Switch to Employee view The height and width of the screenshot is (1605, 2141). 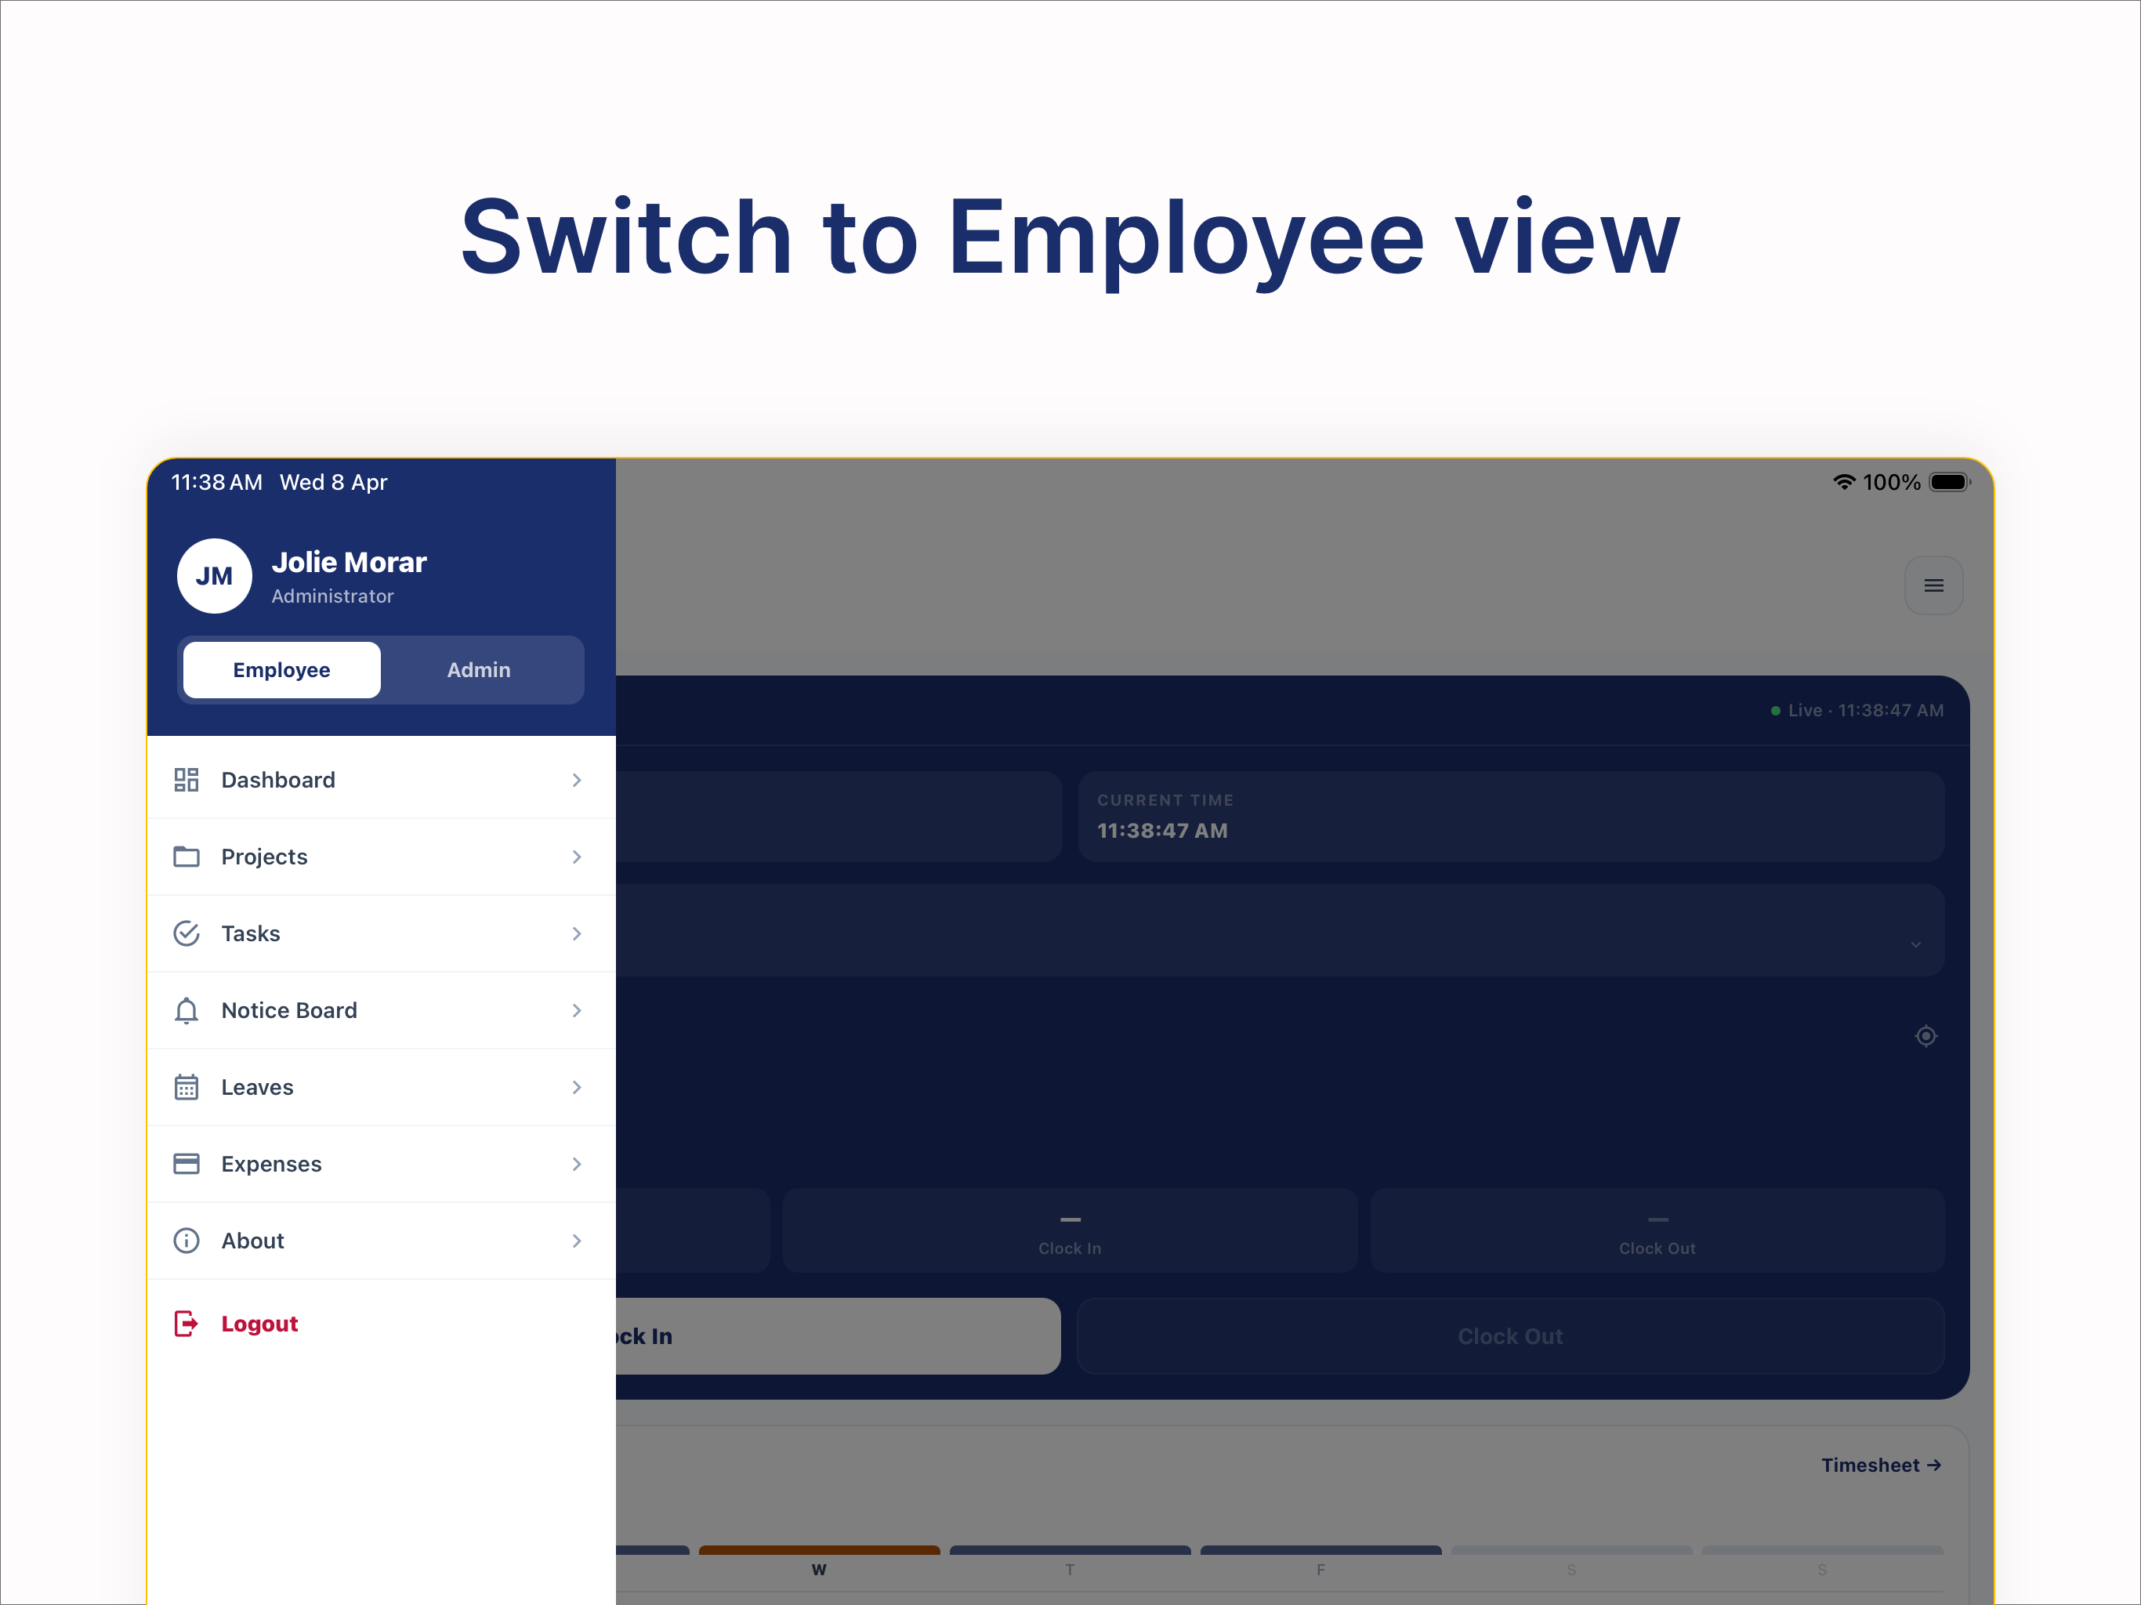point(281,670)
